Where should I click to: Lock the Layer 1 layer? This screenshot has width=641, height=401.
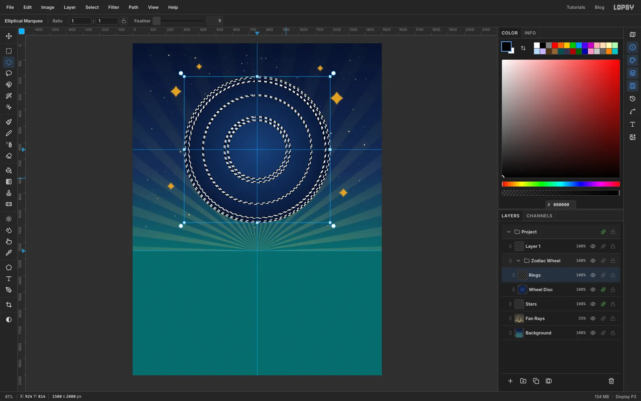613,246
